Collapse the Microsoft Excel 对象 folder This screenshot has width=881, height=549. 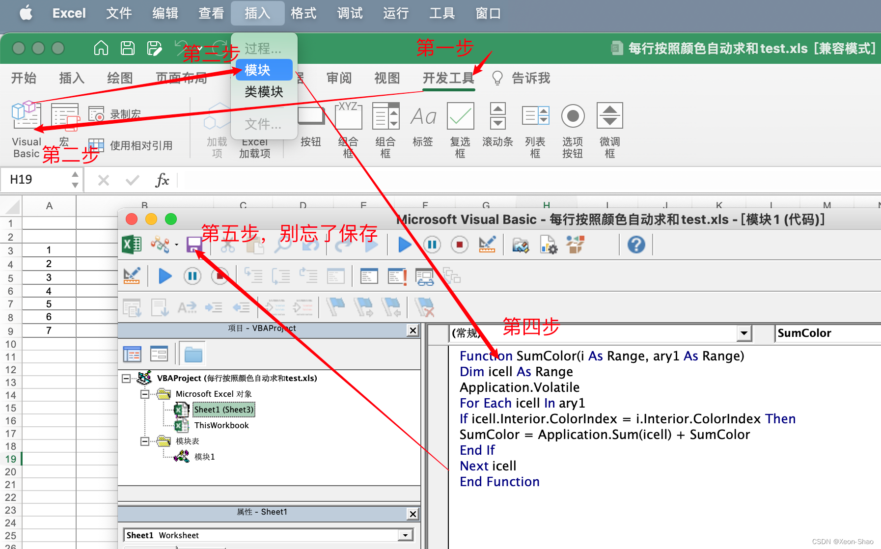[144, 394]
